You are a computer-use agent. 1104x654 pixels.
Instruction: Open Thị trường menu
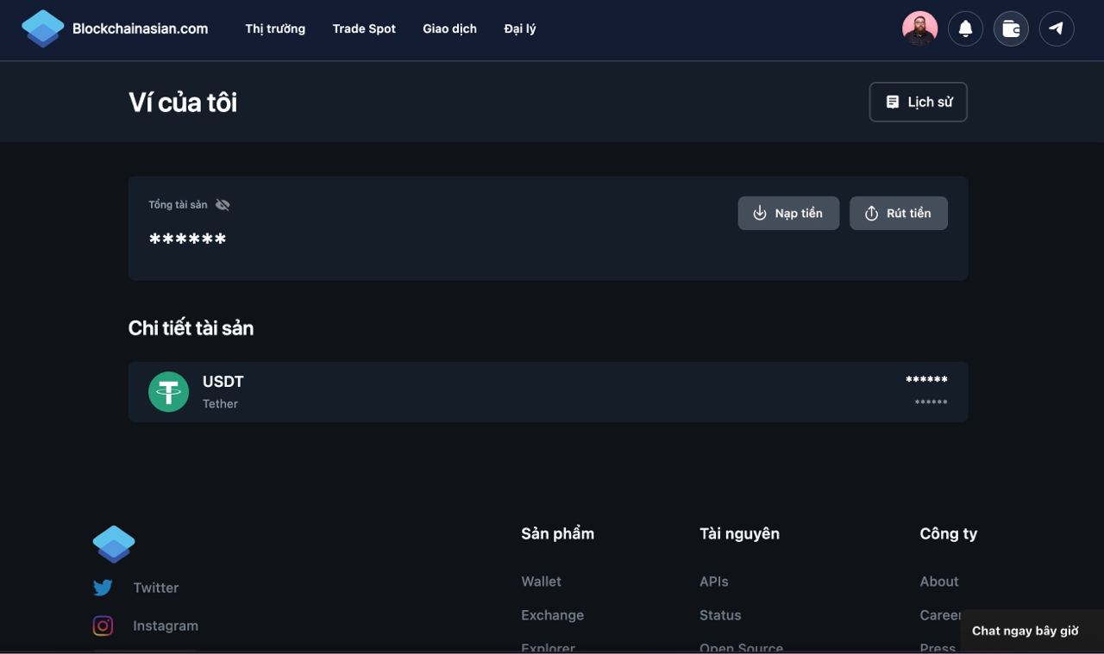(275, 28)
